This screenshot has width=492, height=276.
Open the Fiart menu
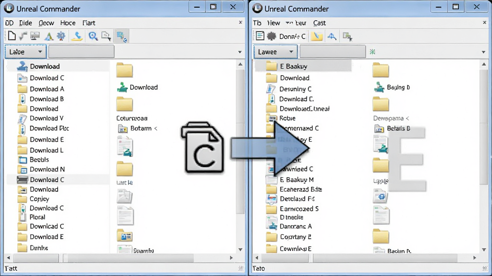click(x=89, y=23)
